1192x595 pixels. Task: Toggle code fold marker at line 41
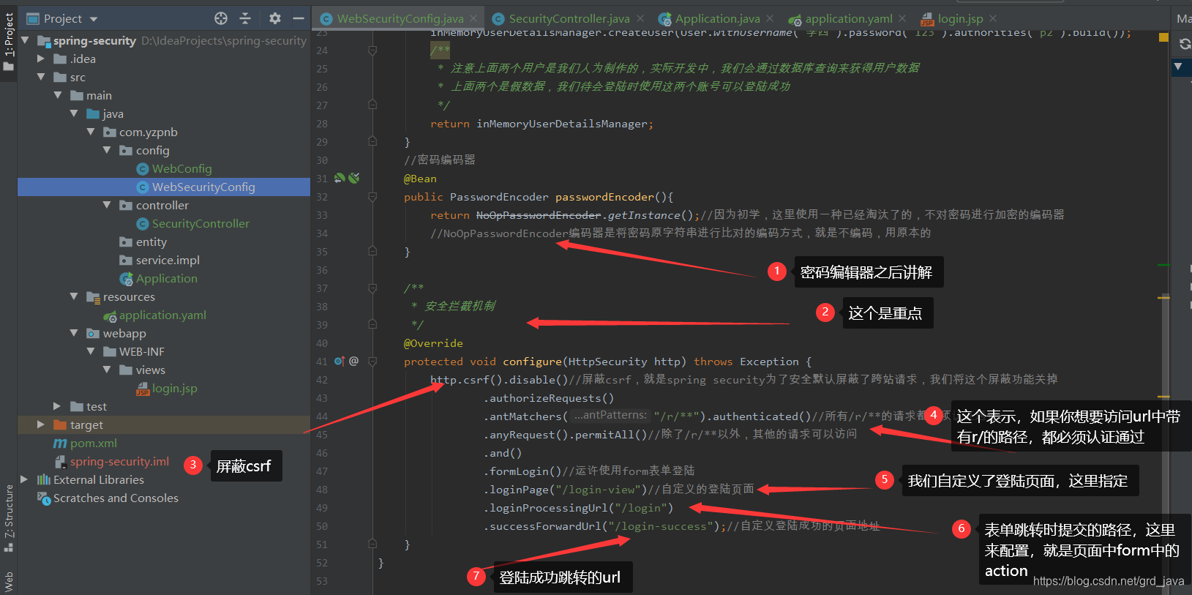372,361
